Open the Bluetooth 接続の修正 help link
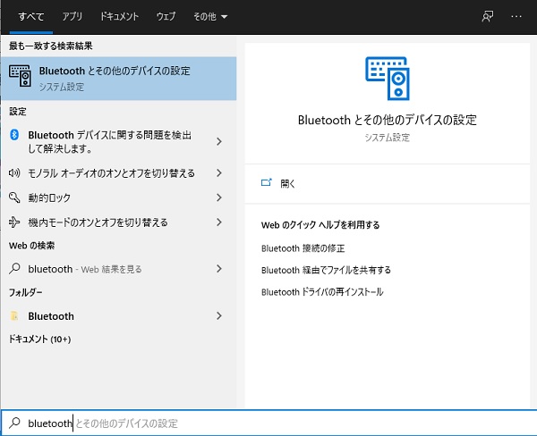This screenshot has width=537, height=436. coord(303,248)
